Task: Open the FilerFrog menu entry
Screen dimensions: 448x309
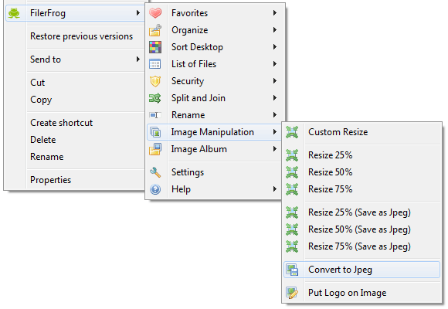Action: click(75, 13)
